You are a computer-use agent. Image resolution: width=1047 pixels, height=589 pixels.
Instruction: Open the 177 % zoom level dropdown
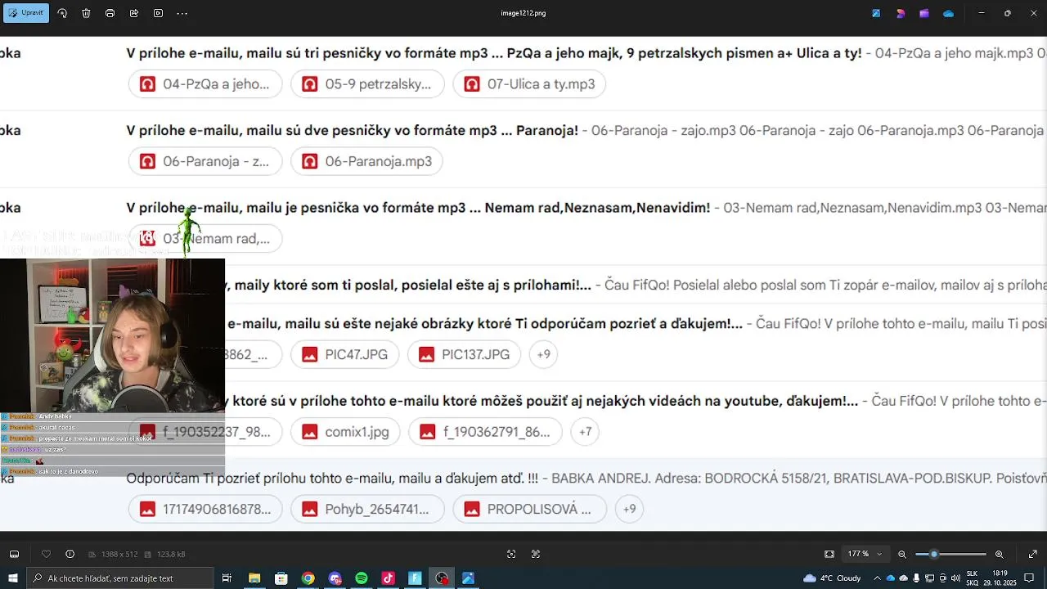(865, 554)
